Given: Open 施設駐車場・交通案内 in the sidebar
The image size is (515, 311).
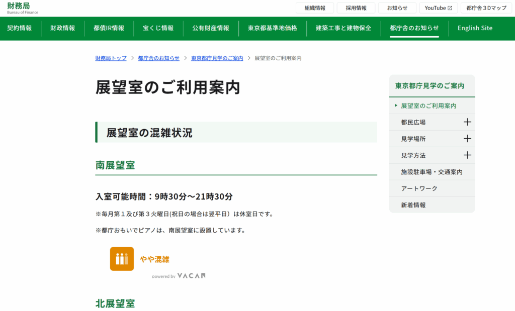Looking at the screenshot, I should [x=432, y=172].
